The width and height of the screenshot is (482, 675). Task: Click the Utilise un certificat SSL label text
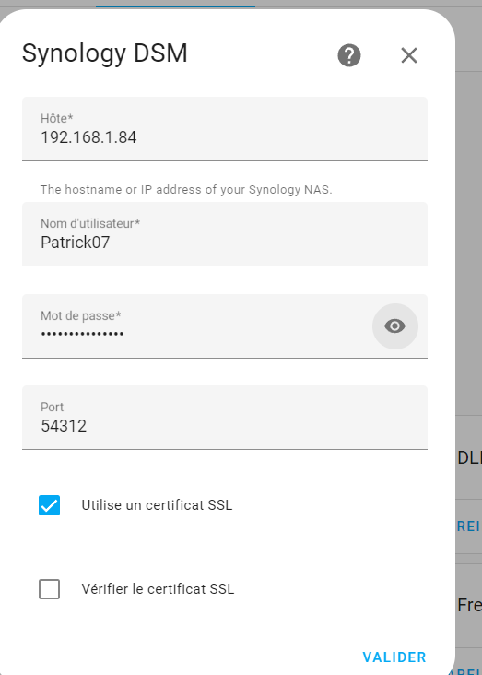tap(157, 505)
